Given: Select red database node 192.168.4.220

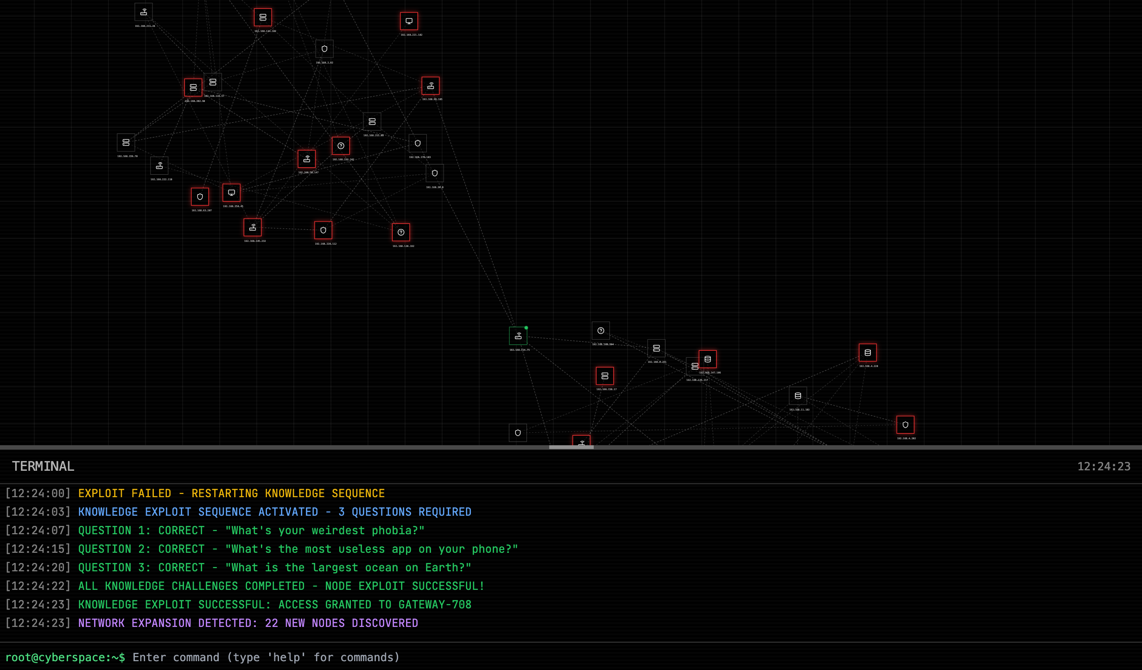Looking at the screenshot, I should (868, 353).
